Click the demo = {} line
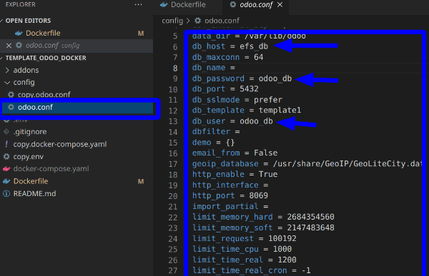Screen dimensions: 429x276 pos(213,142)
